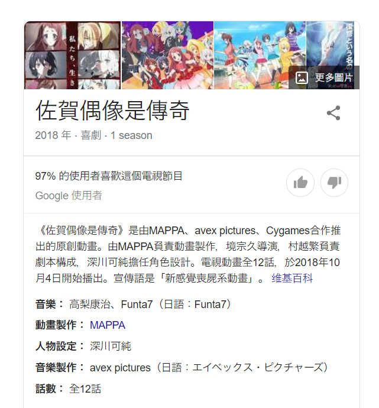Click the share icon beside the title
The width and height of the screenshot is (379, 408).
point(333,113)
